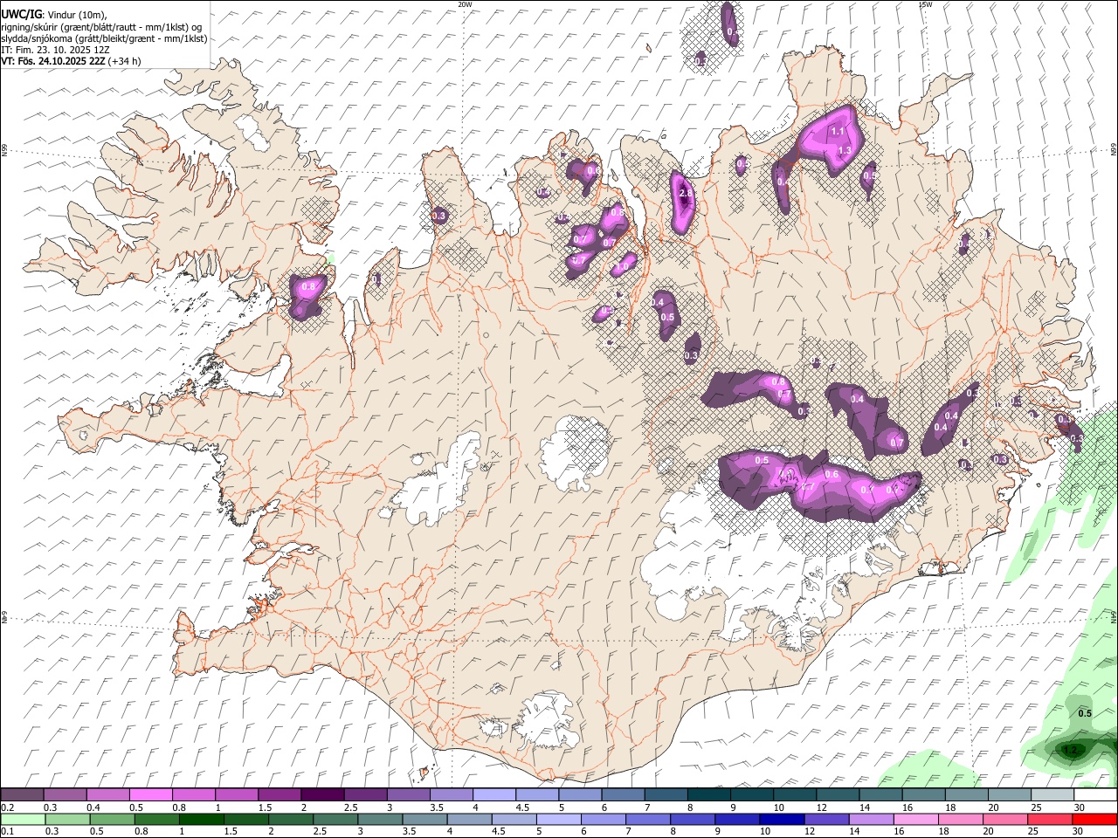Click the 'slydda/snjókoma' legend description line
This screenshot has width=1118, height=838.
pyautogui.click(x=104, y=38)
